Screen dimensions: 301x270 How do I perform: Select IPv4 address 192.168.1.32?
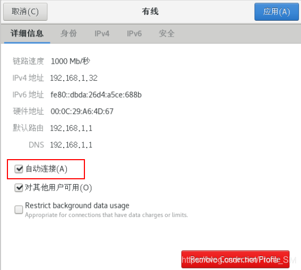pos(74,78)
